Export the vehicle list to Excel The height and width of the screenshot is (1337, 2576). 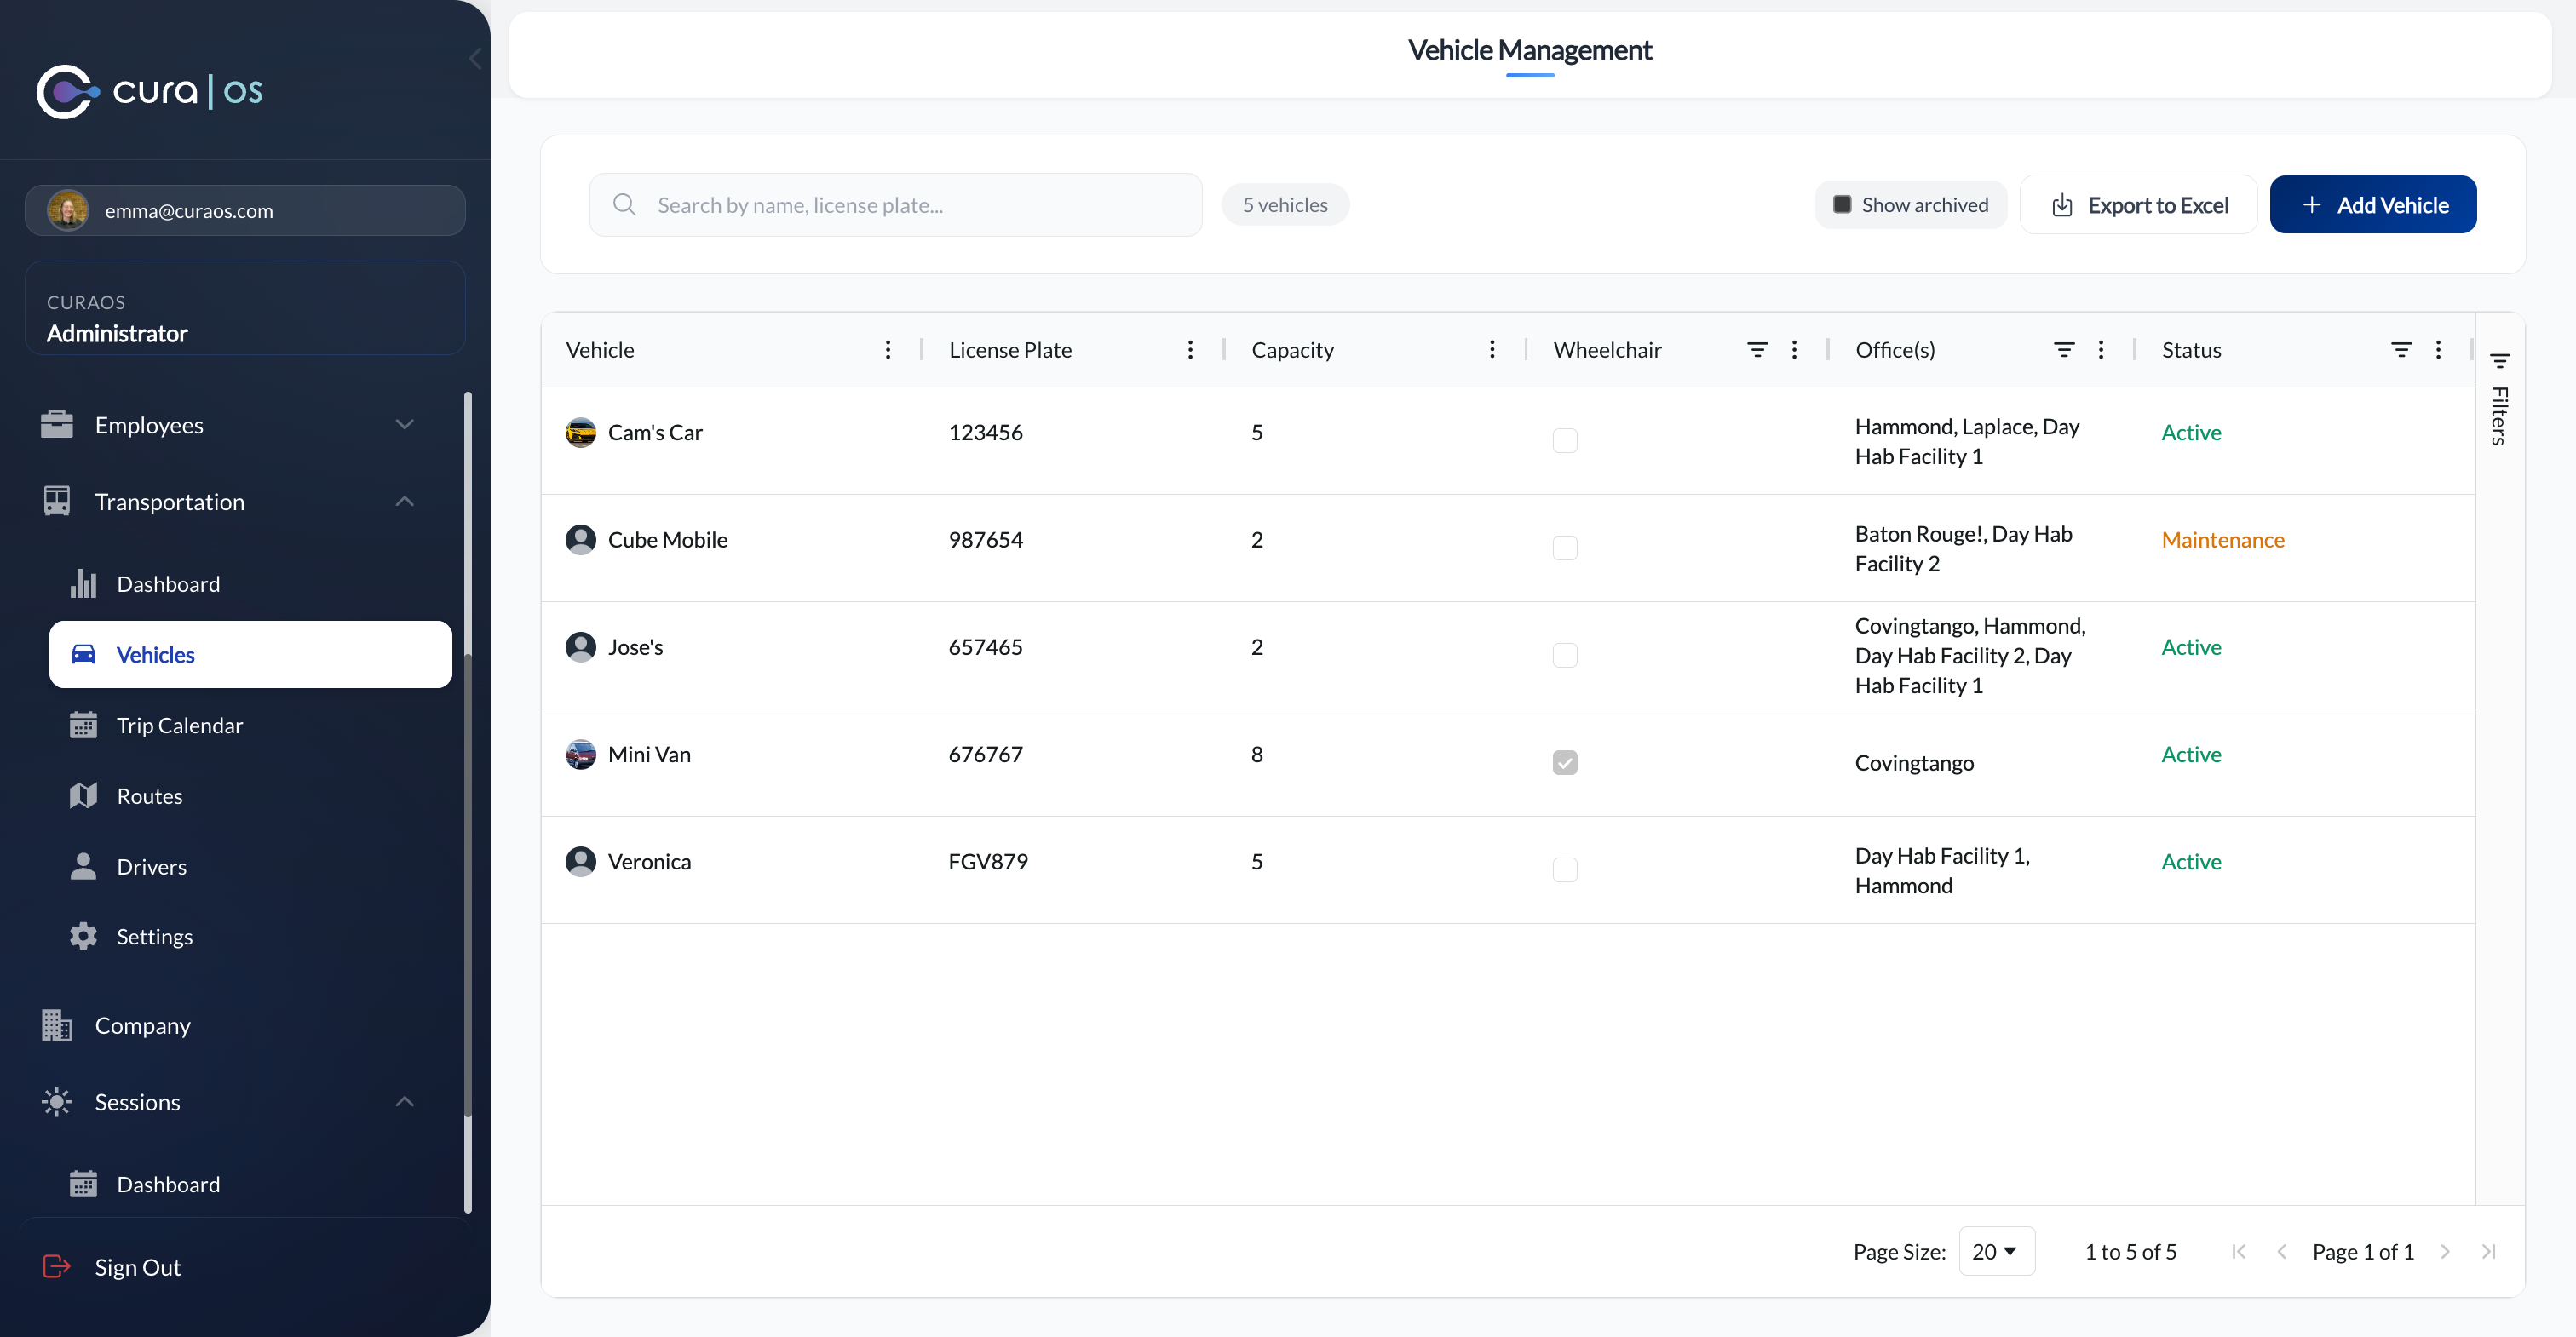tap(2139, 205)
